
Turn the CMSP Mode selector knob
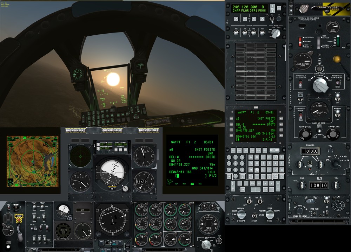[x=276, y=34]
